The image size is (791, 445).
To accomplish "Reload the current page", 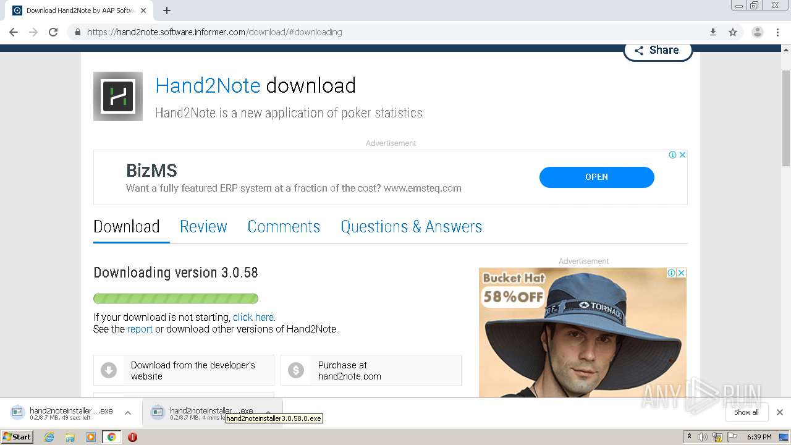I will pyautogui.click(x=53, y=32).
